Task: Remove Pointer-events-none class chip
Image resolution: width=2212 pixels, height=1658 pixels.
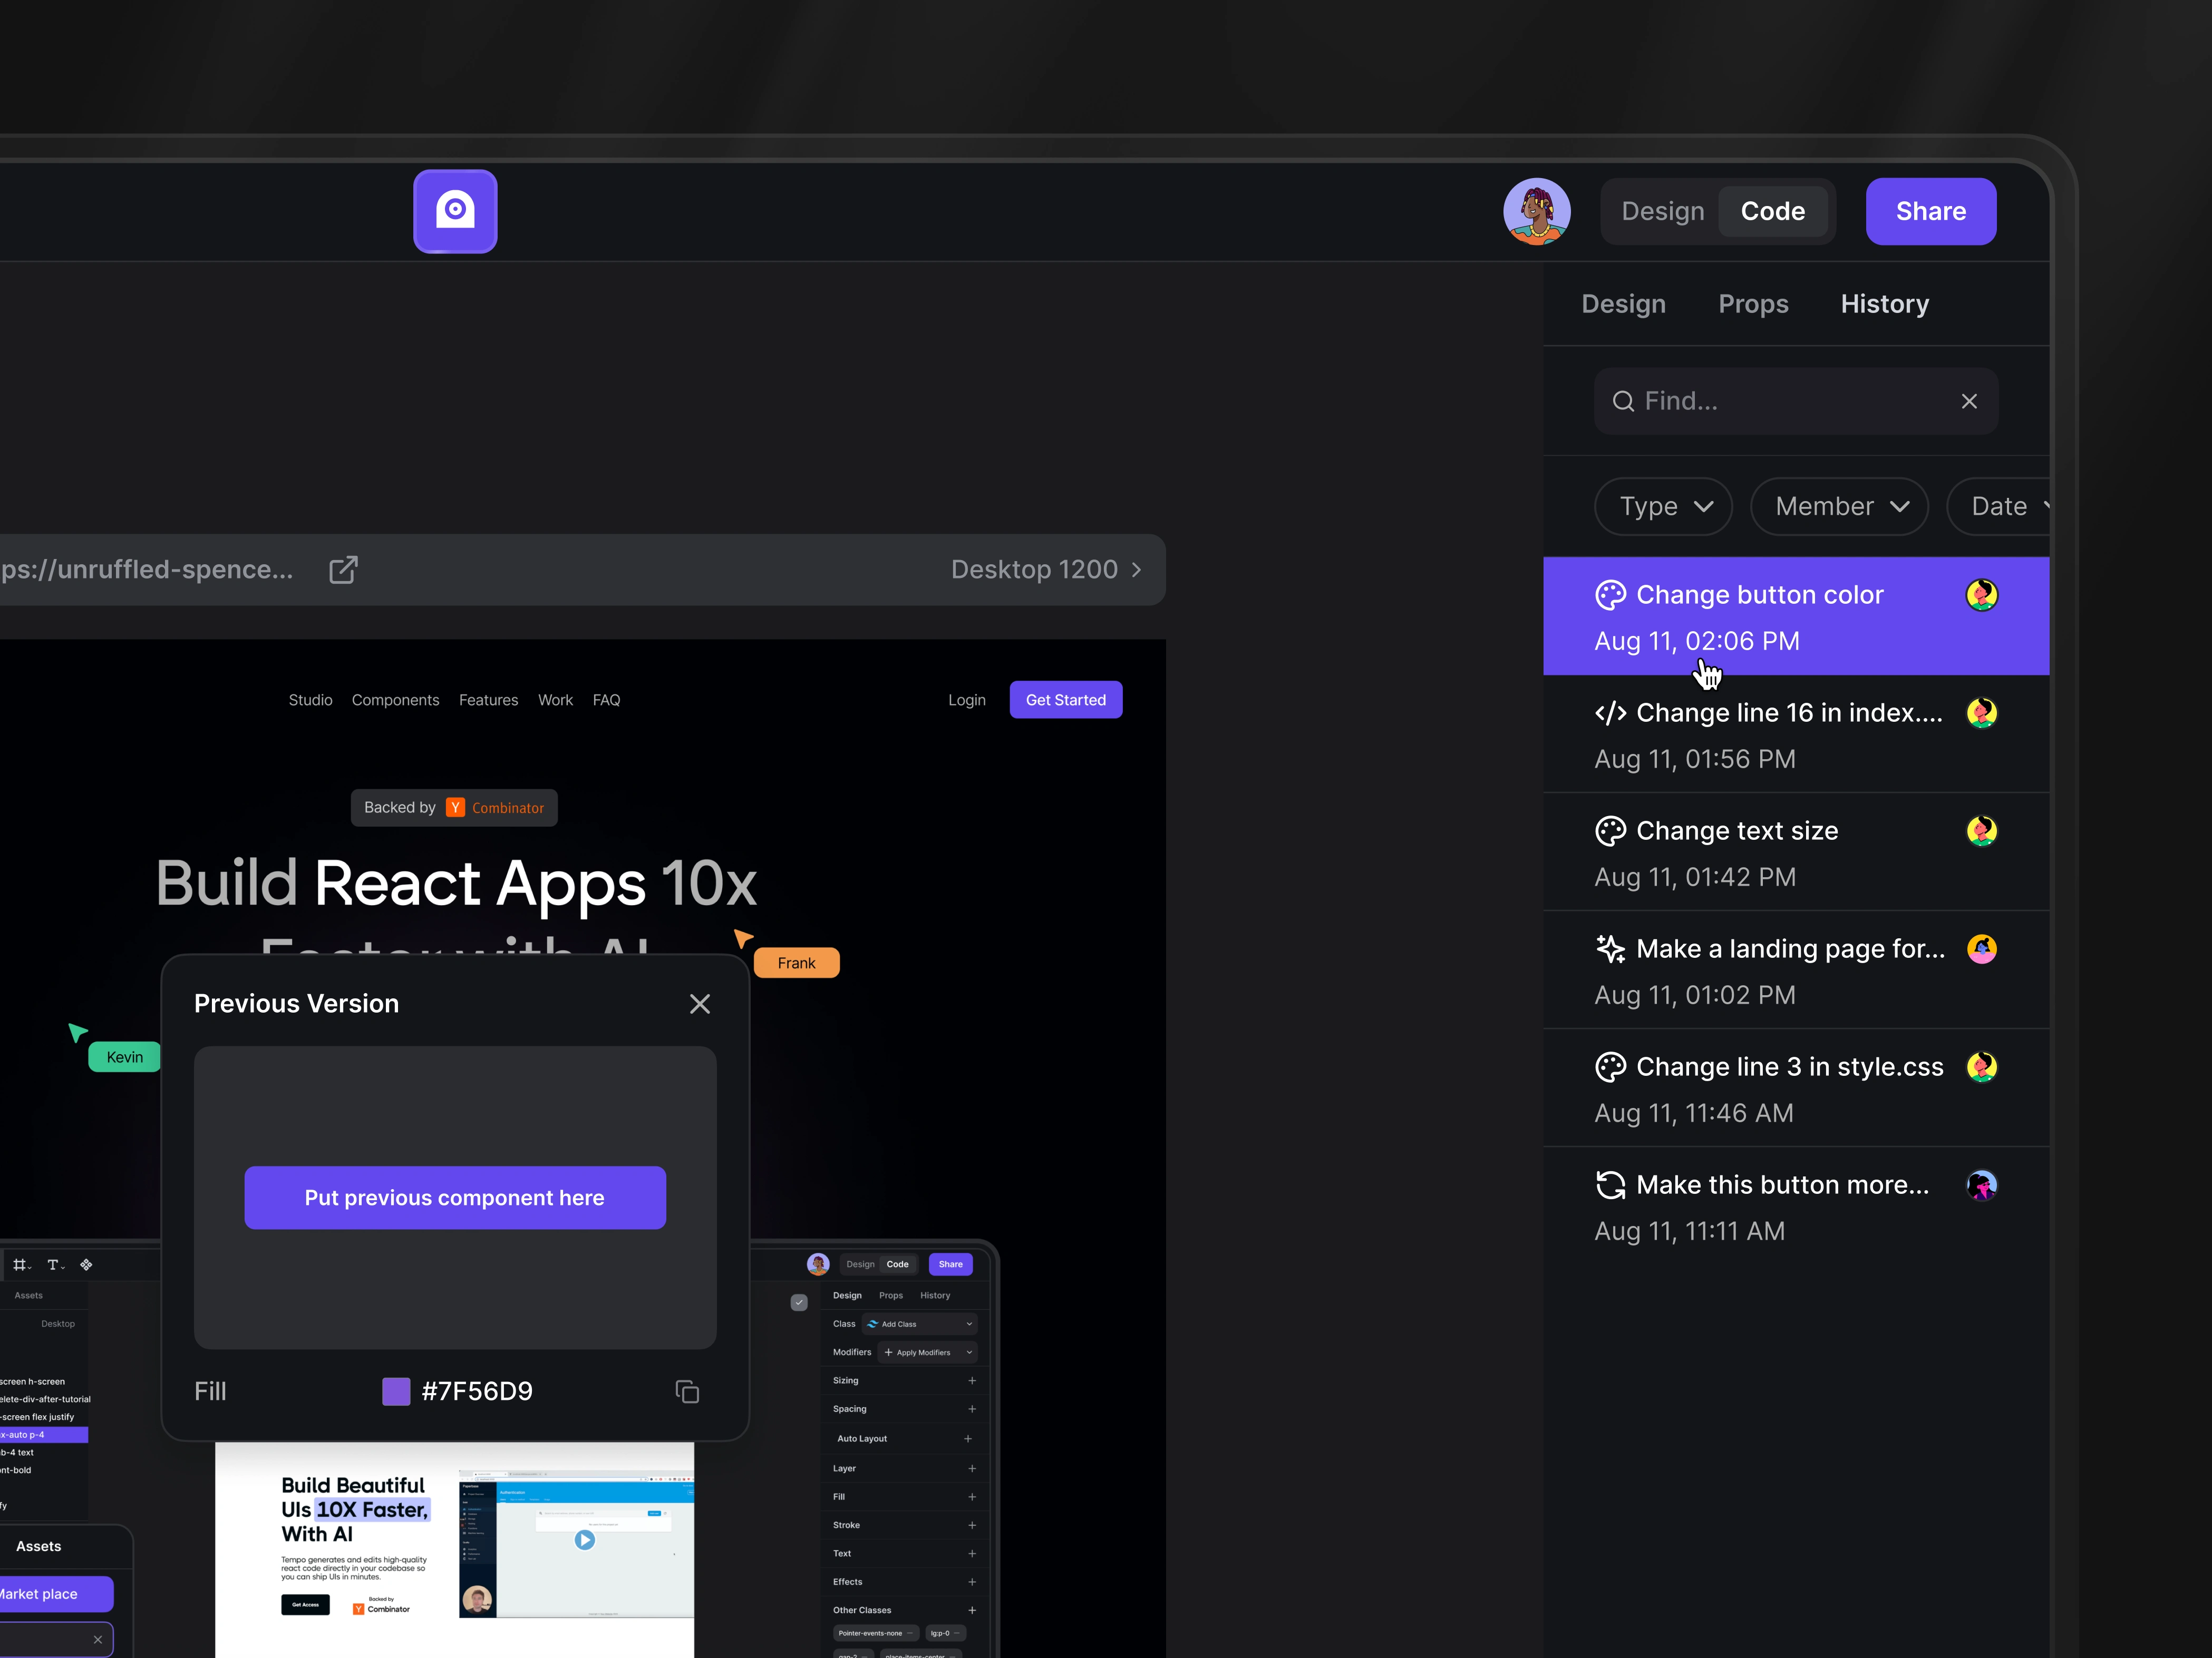Action: pyautogui.click(x=909, y=1633)
